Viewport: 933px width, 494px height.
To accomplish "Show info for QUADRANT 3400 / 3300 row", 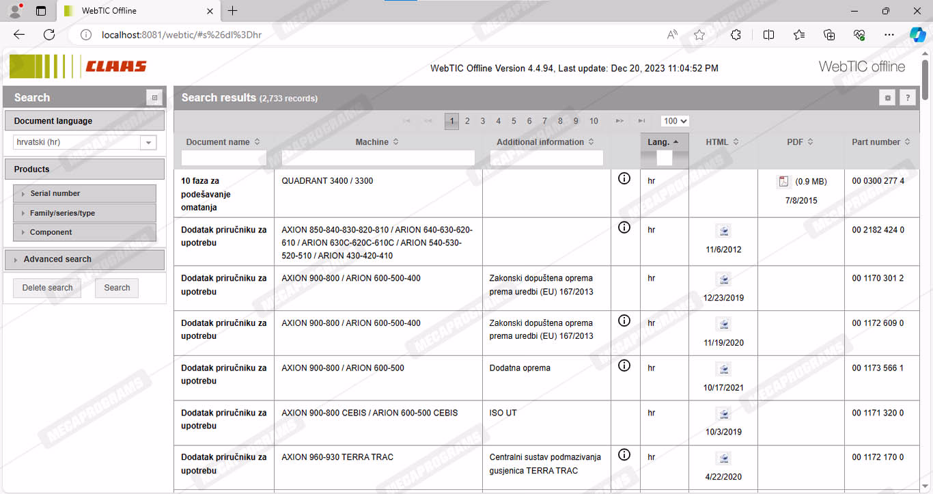I will click(624, 178).
